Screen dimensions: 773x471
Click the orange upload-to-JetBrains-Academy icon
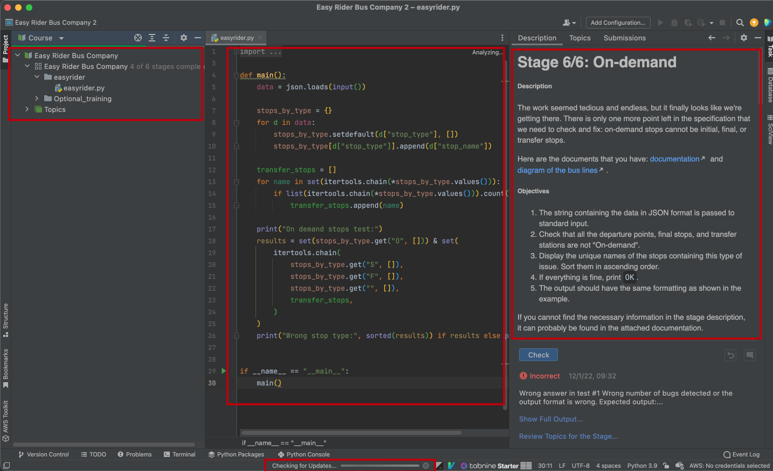(754, 23)
